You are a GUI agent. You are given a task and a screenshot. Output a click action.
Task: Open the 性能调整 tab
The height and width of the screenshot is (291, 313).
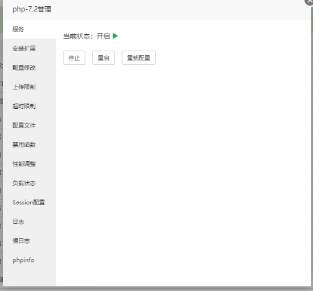[x=29, y=164]
